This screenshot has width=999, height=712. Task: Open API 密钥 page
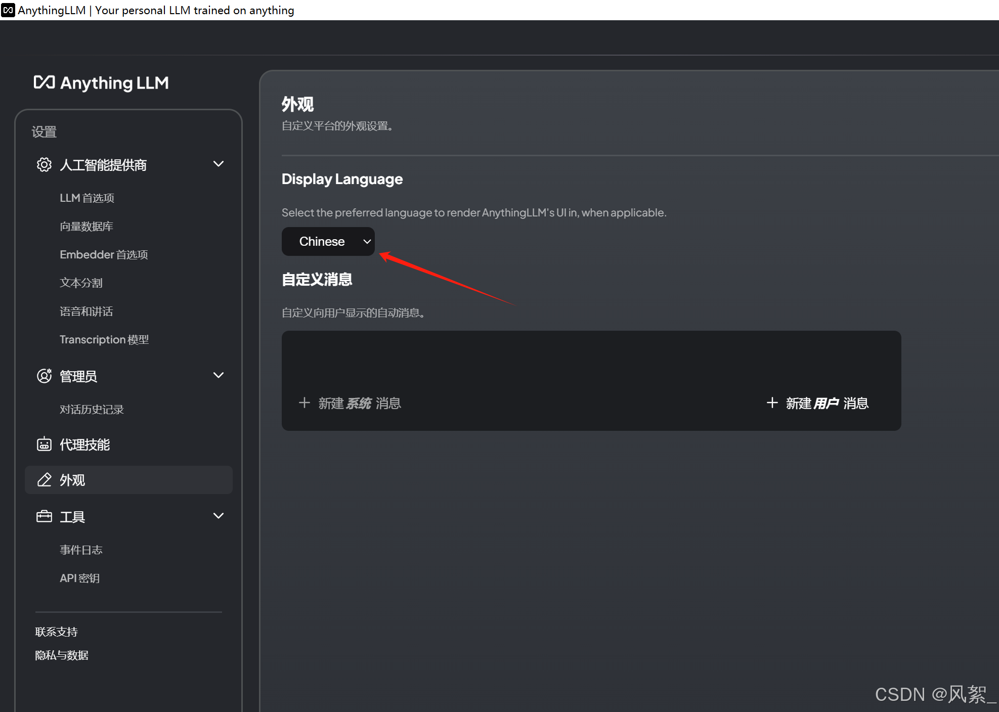point(79,579)
